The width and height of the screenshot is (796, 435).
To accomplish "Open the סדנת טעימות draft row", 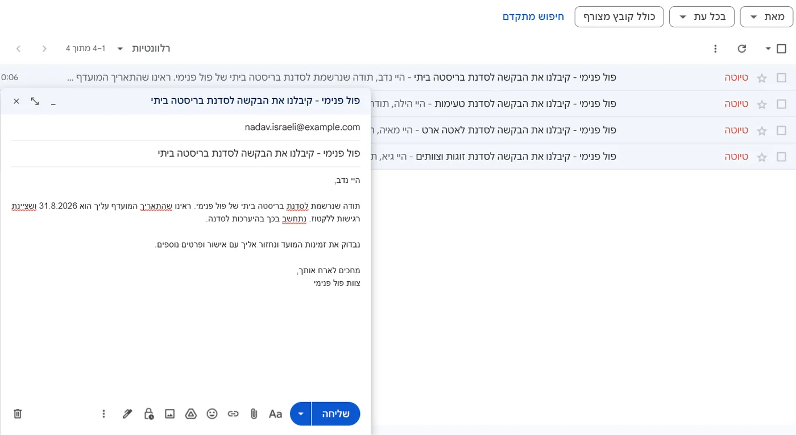I will pos(583,104).
